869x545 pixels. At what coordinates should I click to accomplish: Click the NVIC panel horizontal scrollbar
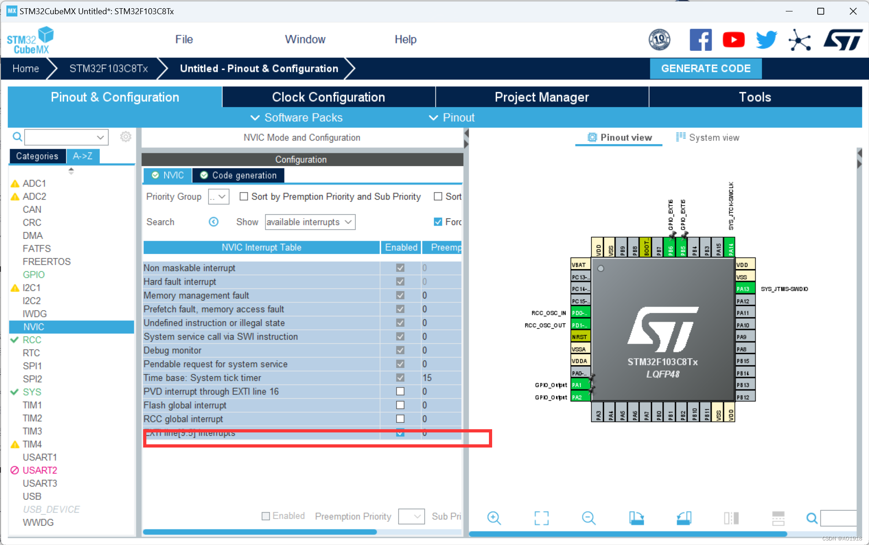pos(260,532)
